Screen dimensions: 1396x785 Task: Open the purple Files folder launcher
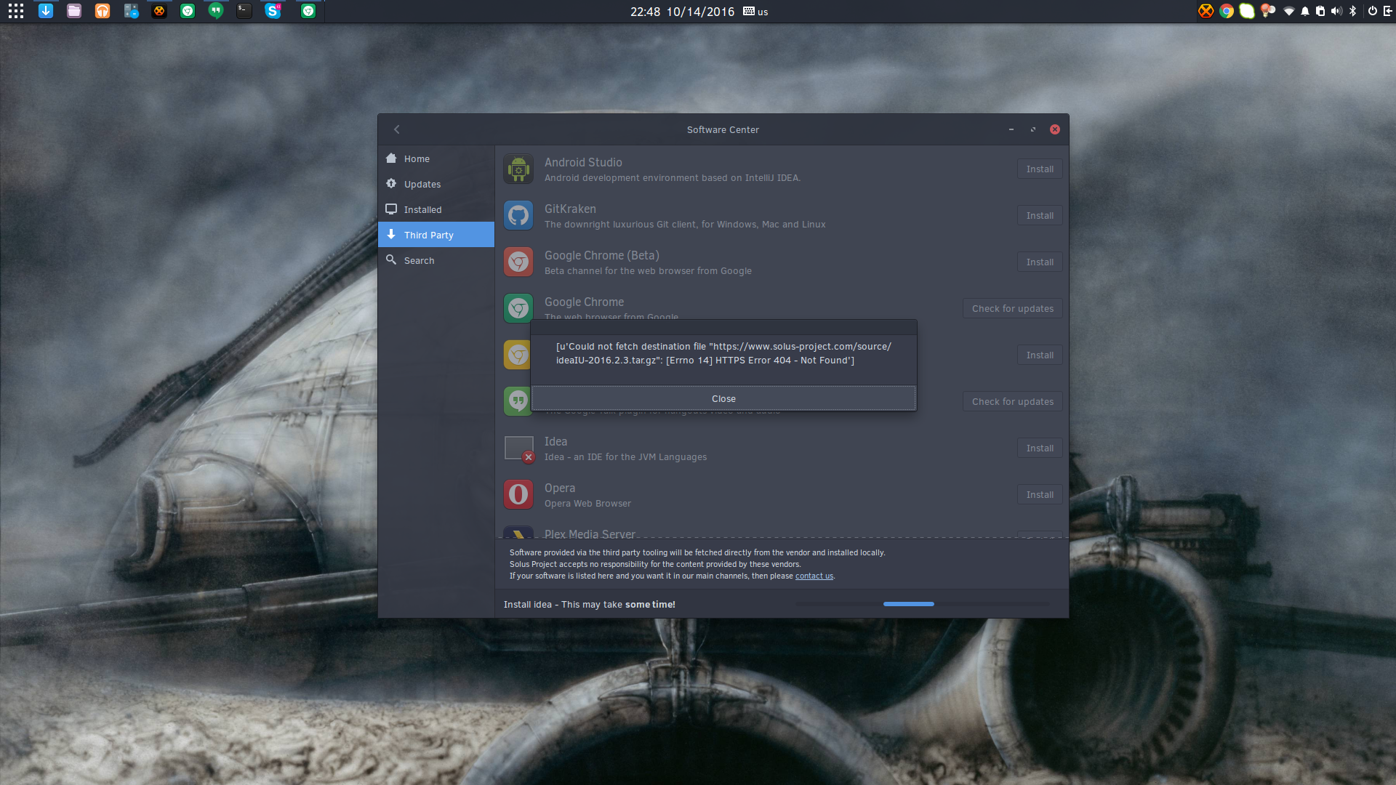[74, 11]
